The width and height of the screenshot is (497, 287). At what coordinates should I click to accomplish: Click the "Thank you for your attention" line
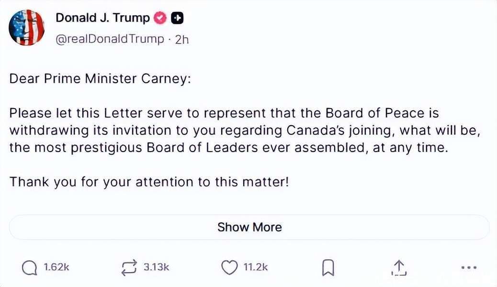tap(149, 182)
